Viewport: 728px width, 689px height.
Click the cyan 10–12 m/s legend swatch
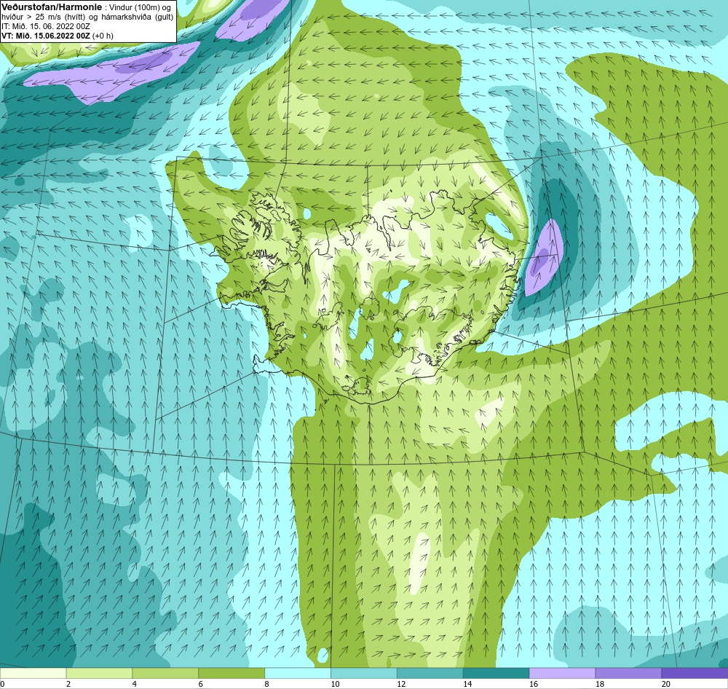pyautogui.click(x=364, y=673)
